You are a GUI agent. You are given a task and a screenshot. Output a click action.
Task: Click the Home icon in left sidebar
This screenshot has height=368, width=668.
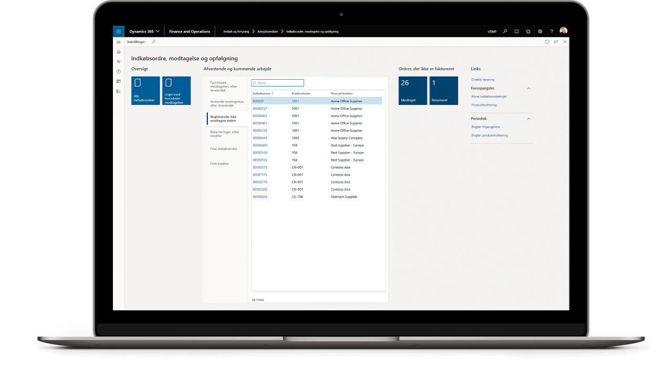pos(119,51)
